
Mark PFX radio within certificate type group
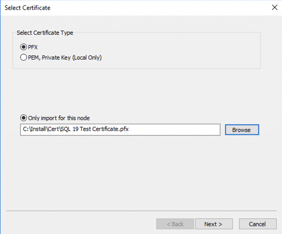click(x=23, y=47)
